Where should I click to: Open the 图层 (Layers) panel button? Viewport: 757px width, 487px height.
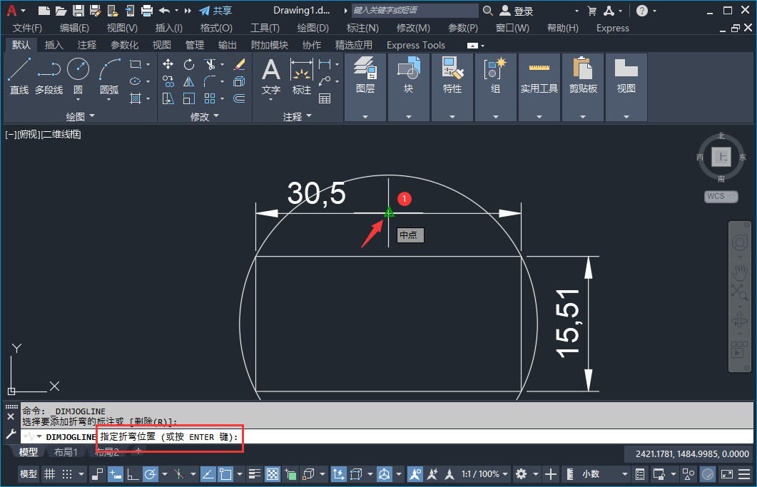pyautogui.click(x=365, y=77)
